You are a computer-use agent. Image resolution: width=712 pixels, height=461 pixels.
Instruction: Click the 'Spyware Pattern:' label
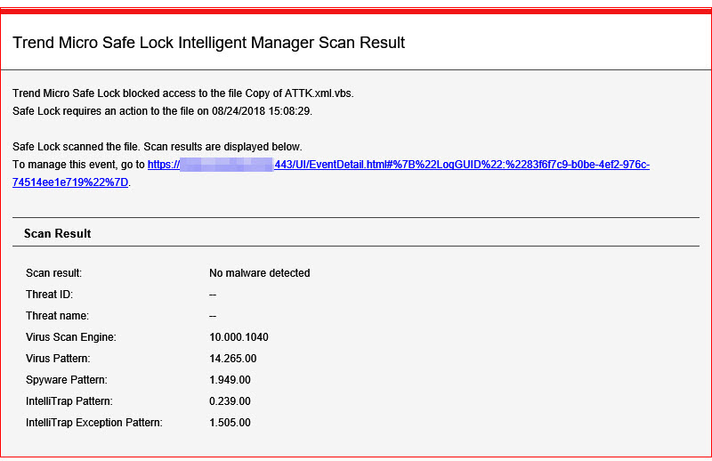65,380
